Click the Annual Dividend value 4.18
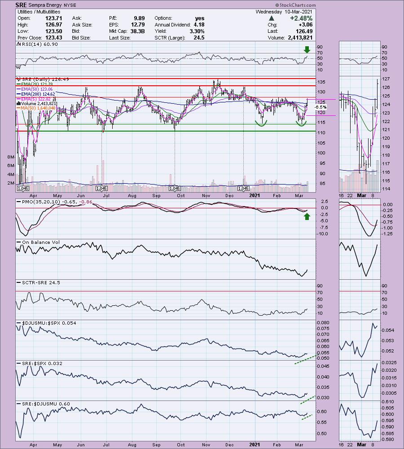 pyautogui.click(x=199, y=25)
